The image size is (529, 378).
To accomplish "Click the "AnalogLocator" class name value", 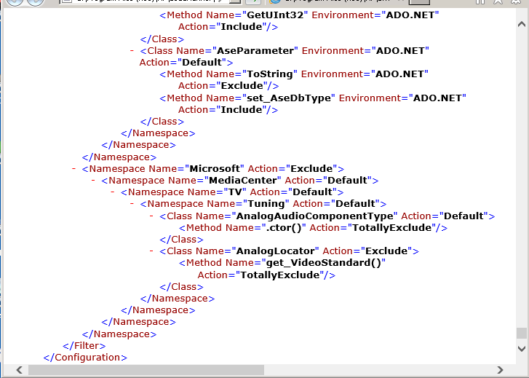I will 276,251.
